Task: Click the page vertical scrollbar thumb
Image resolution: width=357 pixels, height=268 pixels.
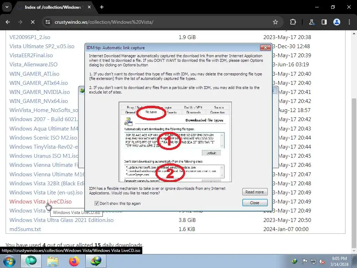Action: 354,173
